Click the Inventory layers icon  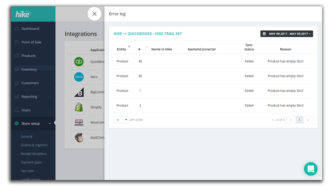[x=17, y=69]
